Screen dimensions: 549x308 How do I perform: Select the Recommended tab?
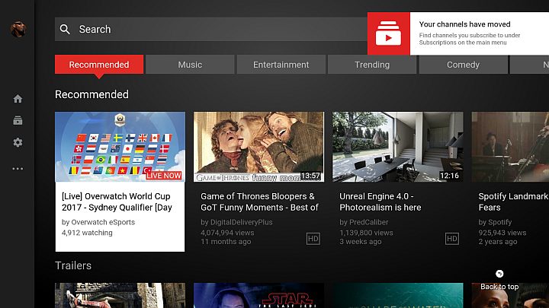[99, 65]
